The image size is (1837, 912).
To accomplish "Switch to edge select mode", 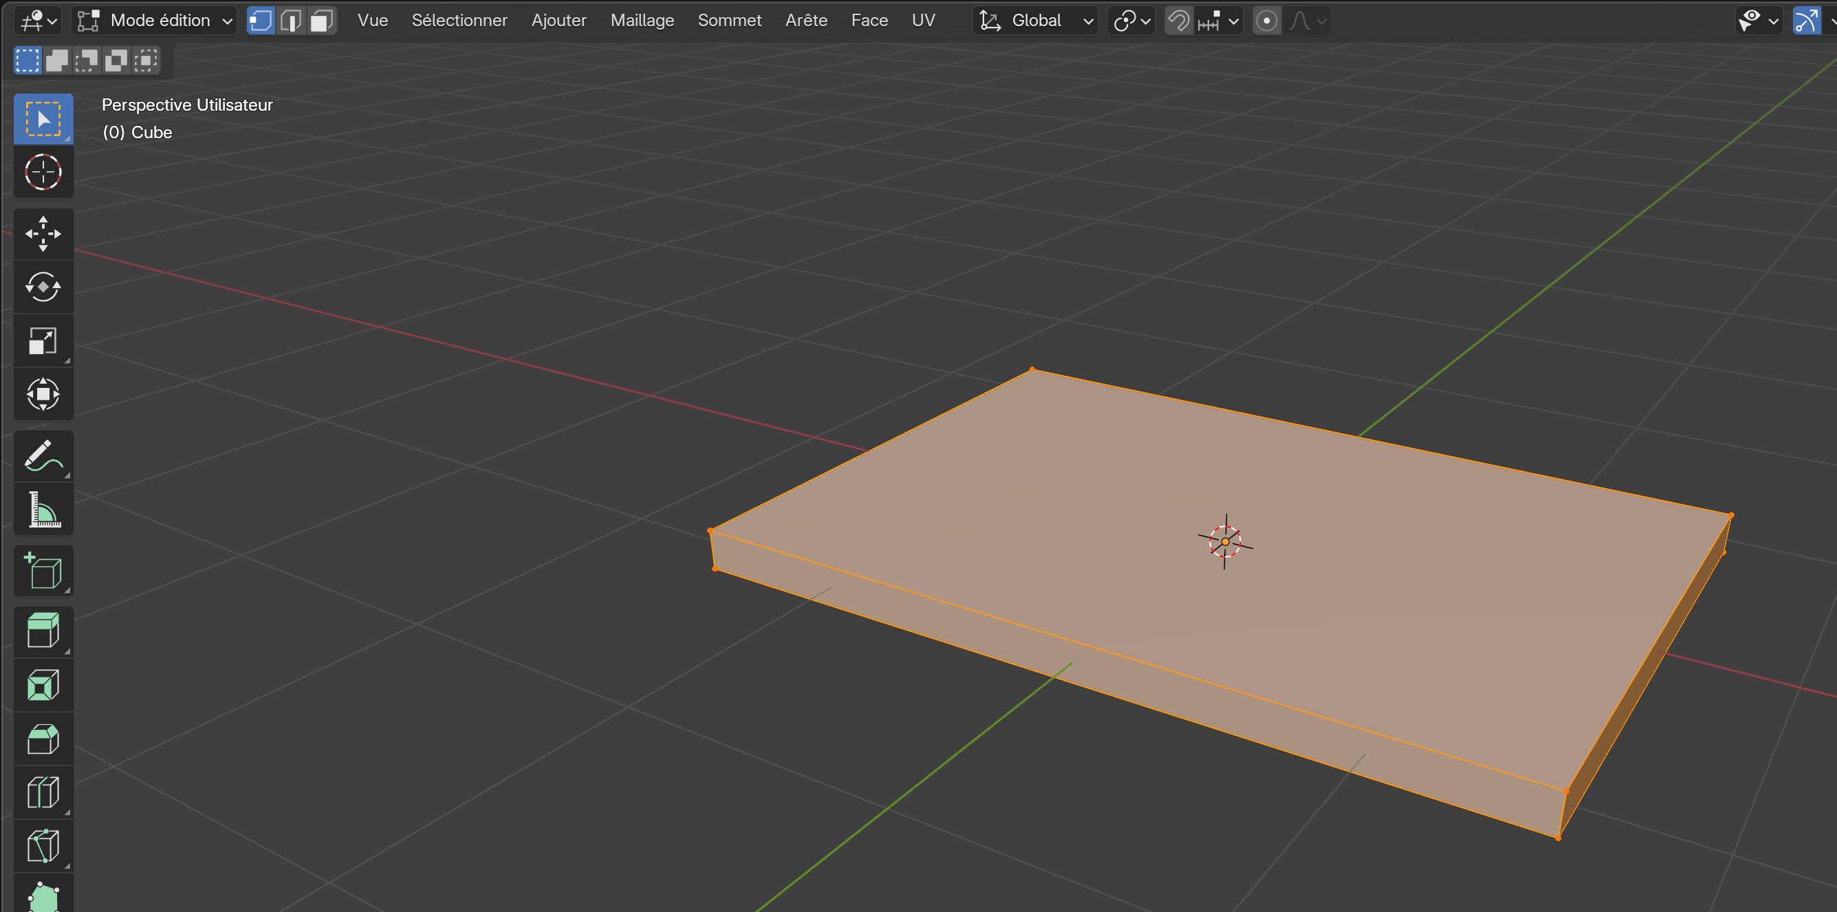I will 291,21.
